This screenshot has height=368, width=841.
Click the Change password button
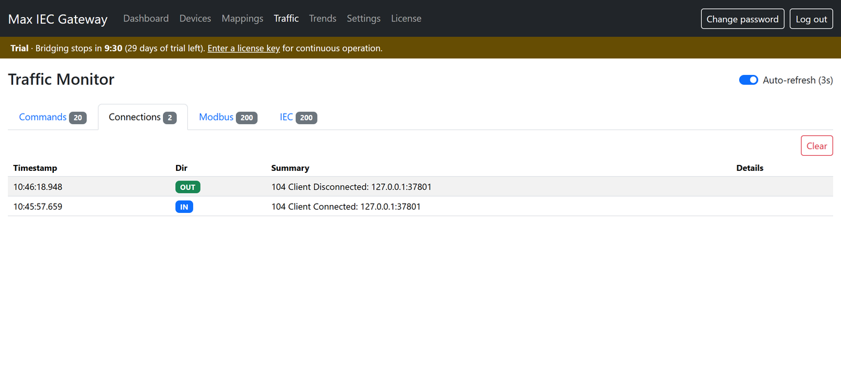click(x=742, y=19)
